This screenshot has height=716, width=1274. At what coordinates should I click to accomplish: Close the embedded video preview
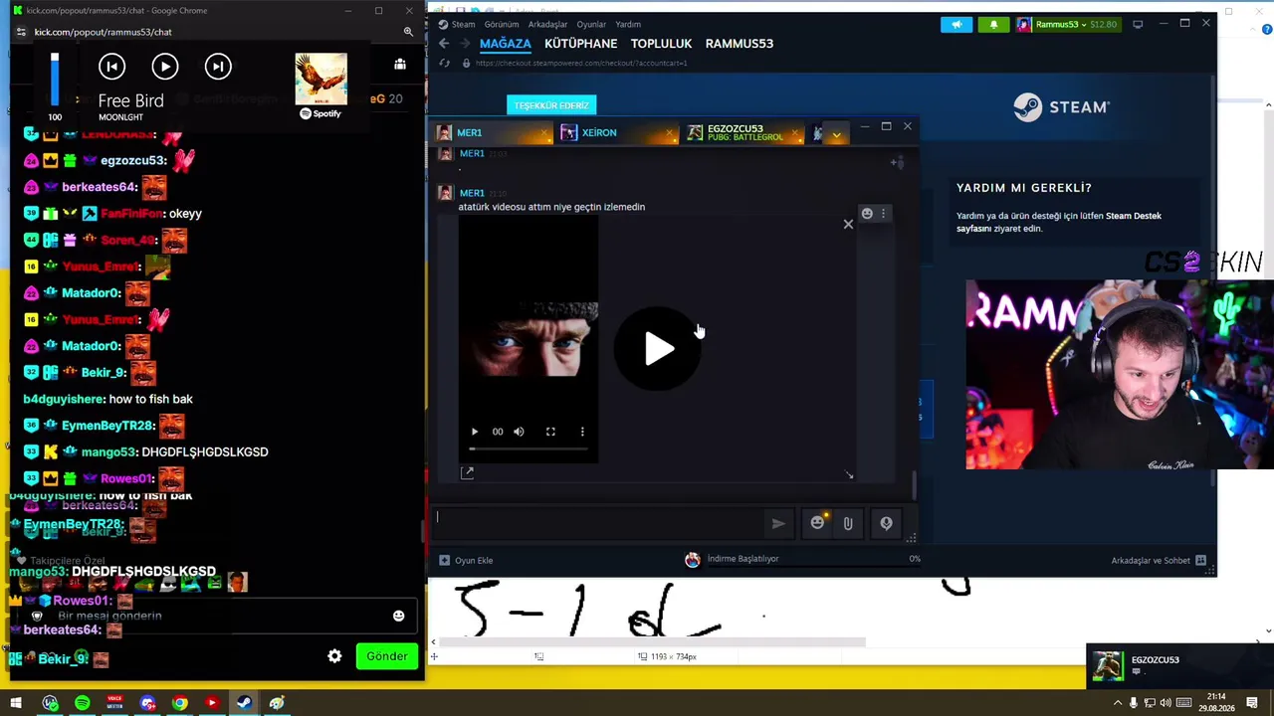tap(848, 225)
